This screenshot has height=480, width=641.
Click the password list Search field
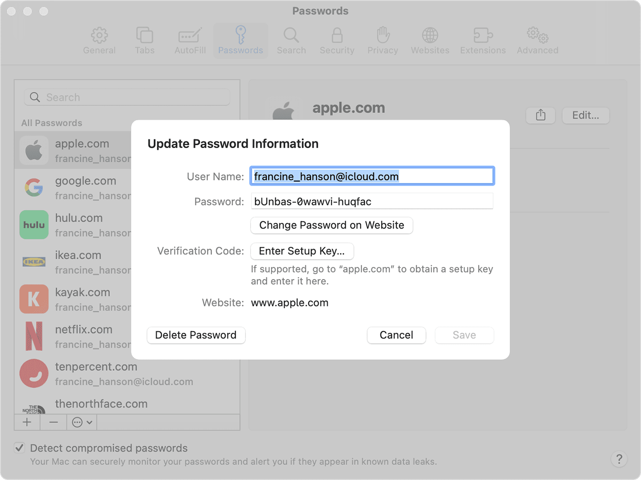tap(127, 97)
